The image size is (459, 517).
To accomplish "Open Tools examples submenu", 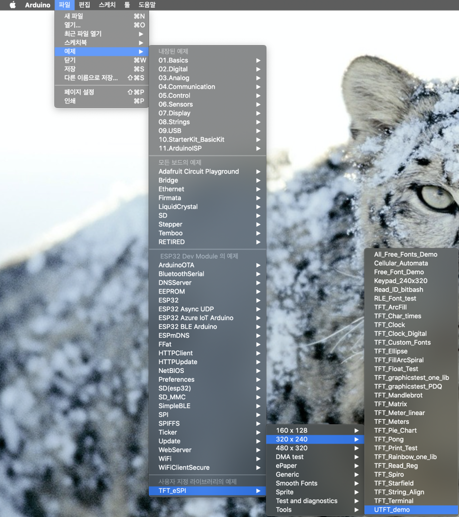I will pos(315,510).
